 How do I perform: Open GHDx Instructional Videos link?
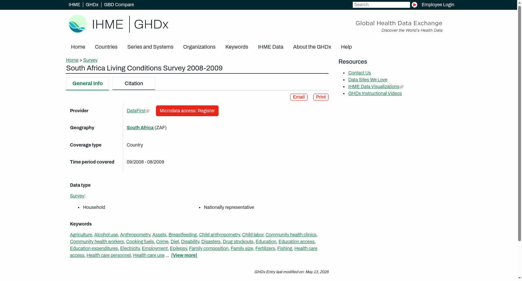pos(375,93)
